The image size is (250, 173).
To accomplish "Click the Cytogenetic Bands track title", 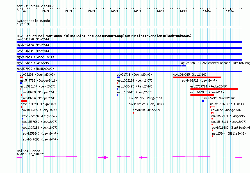I will coord(33,21).
